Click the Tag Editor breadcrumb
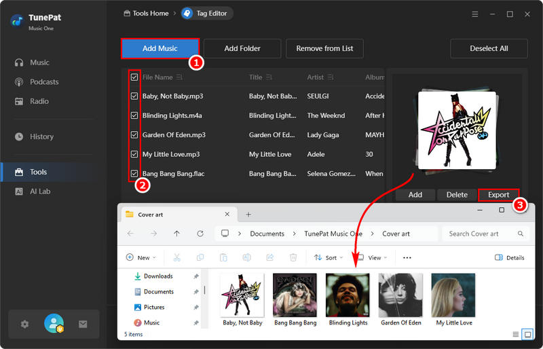Screen dimensions: 543x349 tap(207, 13)
